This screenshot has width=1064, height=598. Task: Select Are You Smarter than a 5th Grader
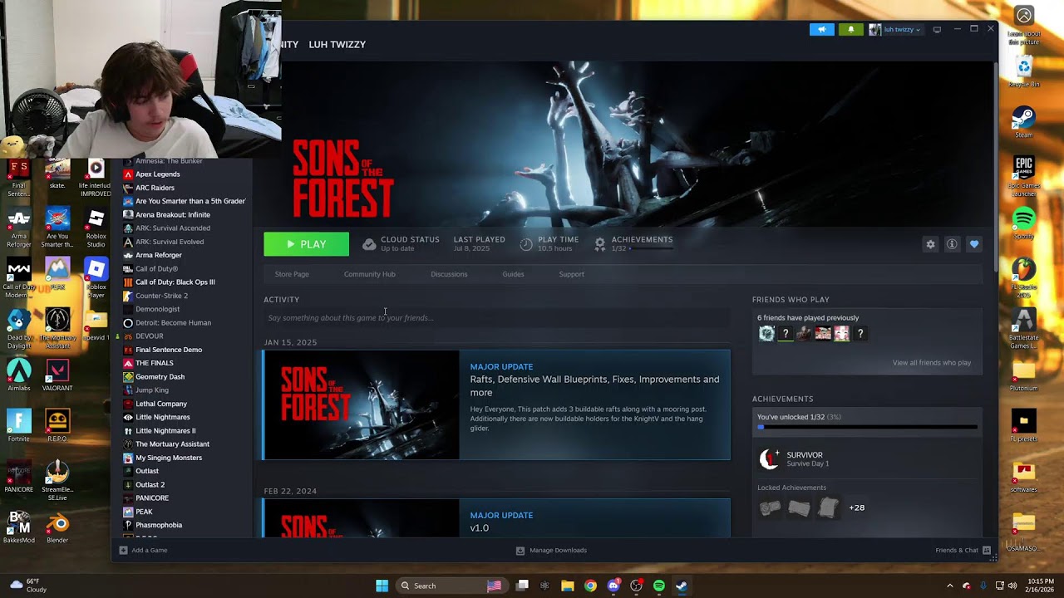pos(190,201)
